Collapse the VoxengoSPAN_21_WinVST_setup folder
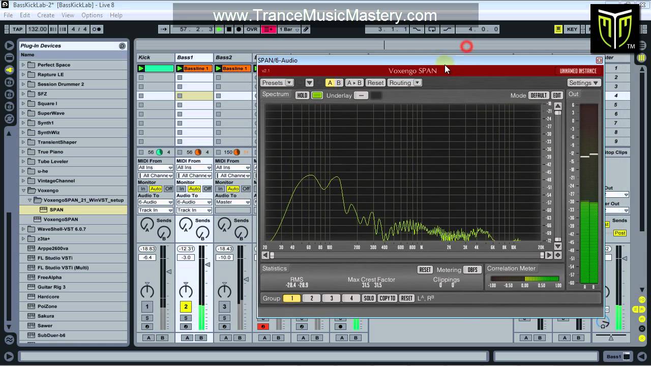Viewport: 651px width, 366px height. [x=30, y=200]
